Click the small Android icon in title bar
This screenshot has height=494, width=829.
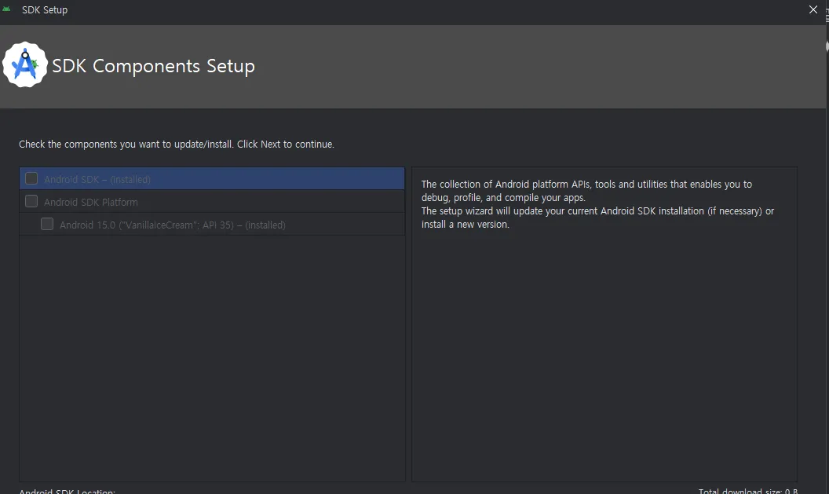point(6,9)
